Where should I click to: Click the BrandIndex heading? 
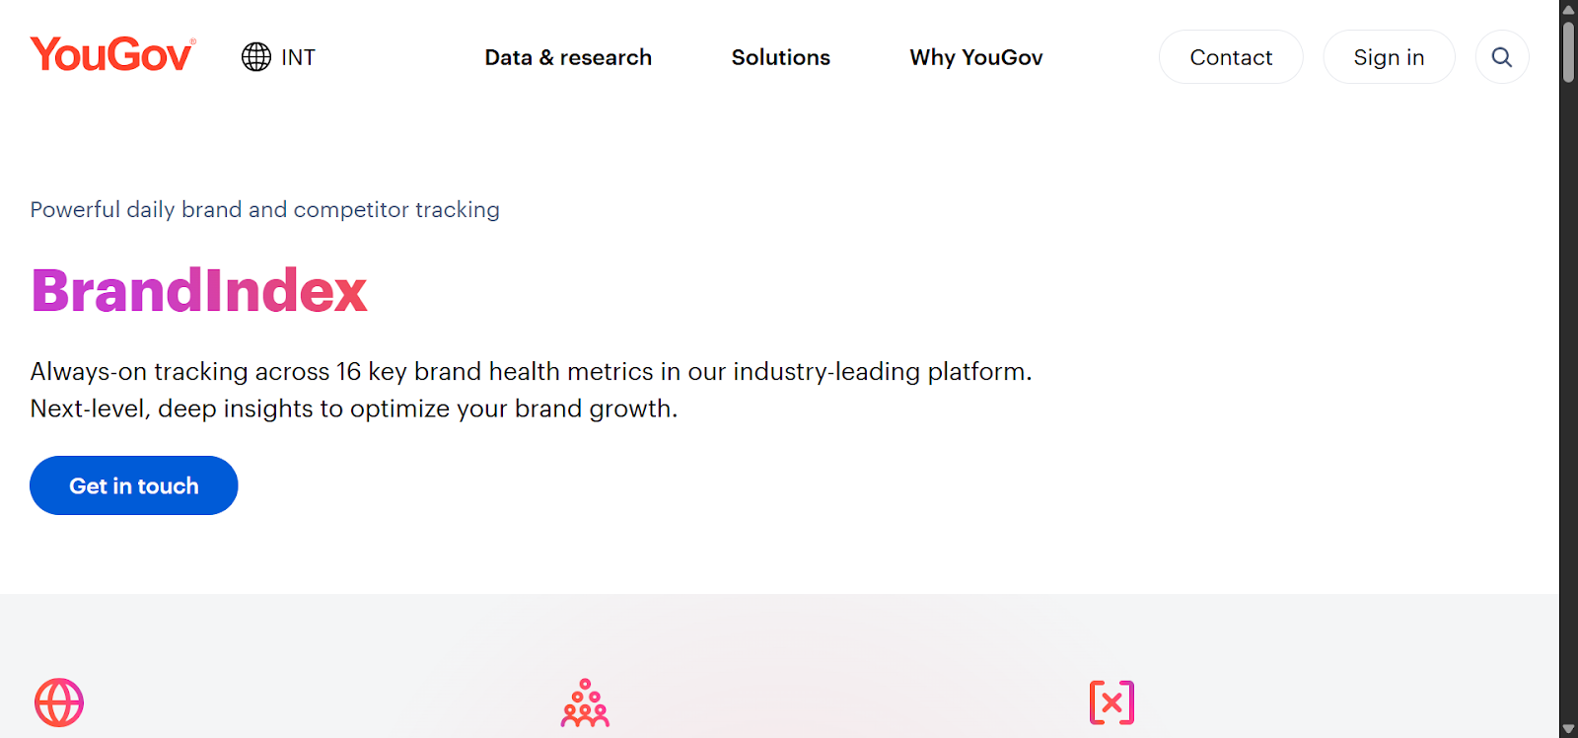click(198, 290)
